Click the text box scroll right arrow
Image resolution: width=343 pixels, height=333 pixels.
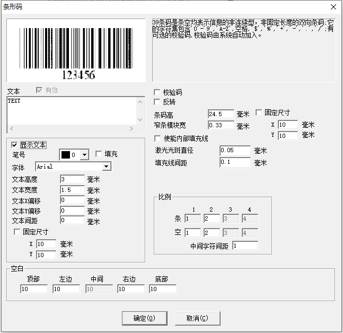click(131, 129)
